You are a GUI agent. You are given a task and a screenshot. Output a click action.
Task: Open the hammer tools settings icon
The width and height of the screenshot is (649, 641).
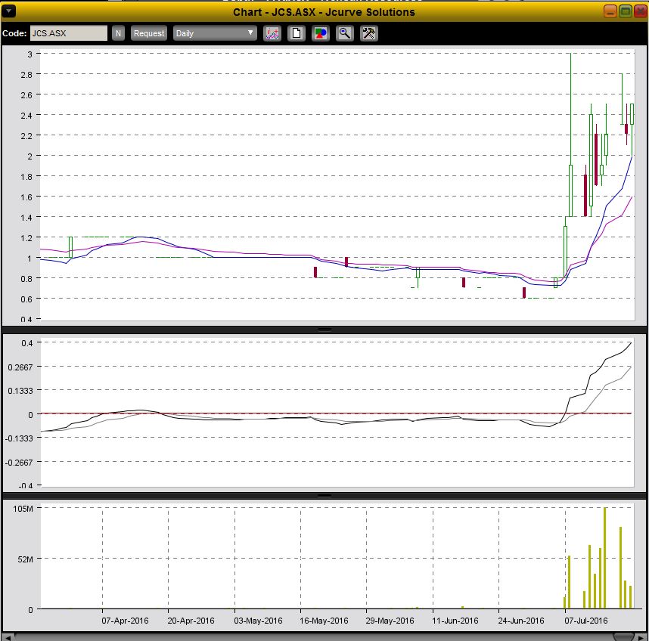tap(369, 33)
